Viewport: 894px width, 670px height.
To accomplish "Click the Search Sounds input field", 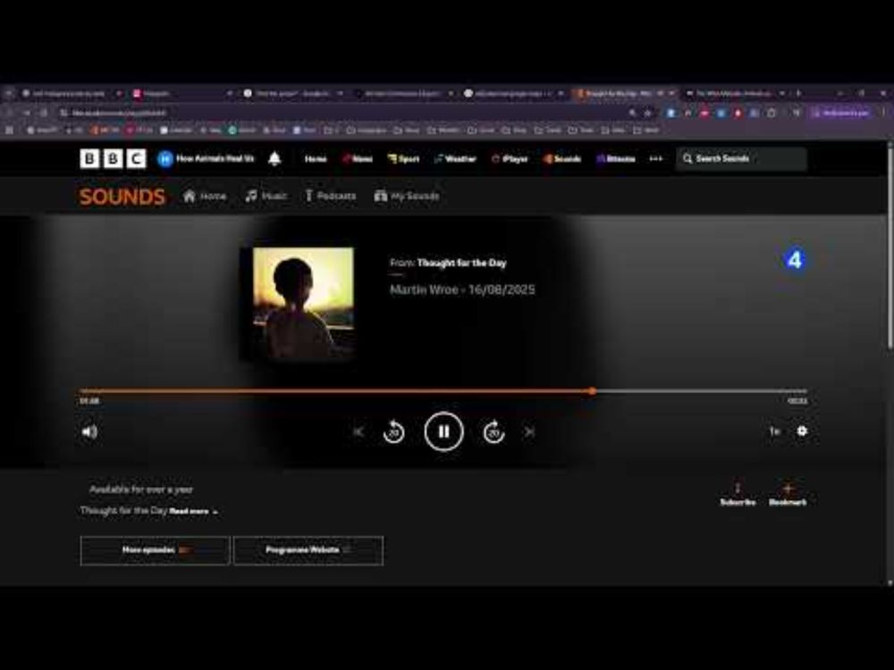I will click(741, 158).
